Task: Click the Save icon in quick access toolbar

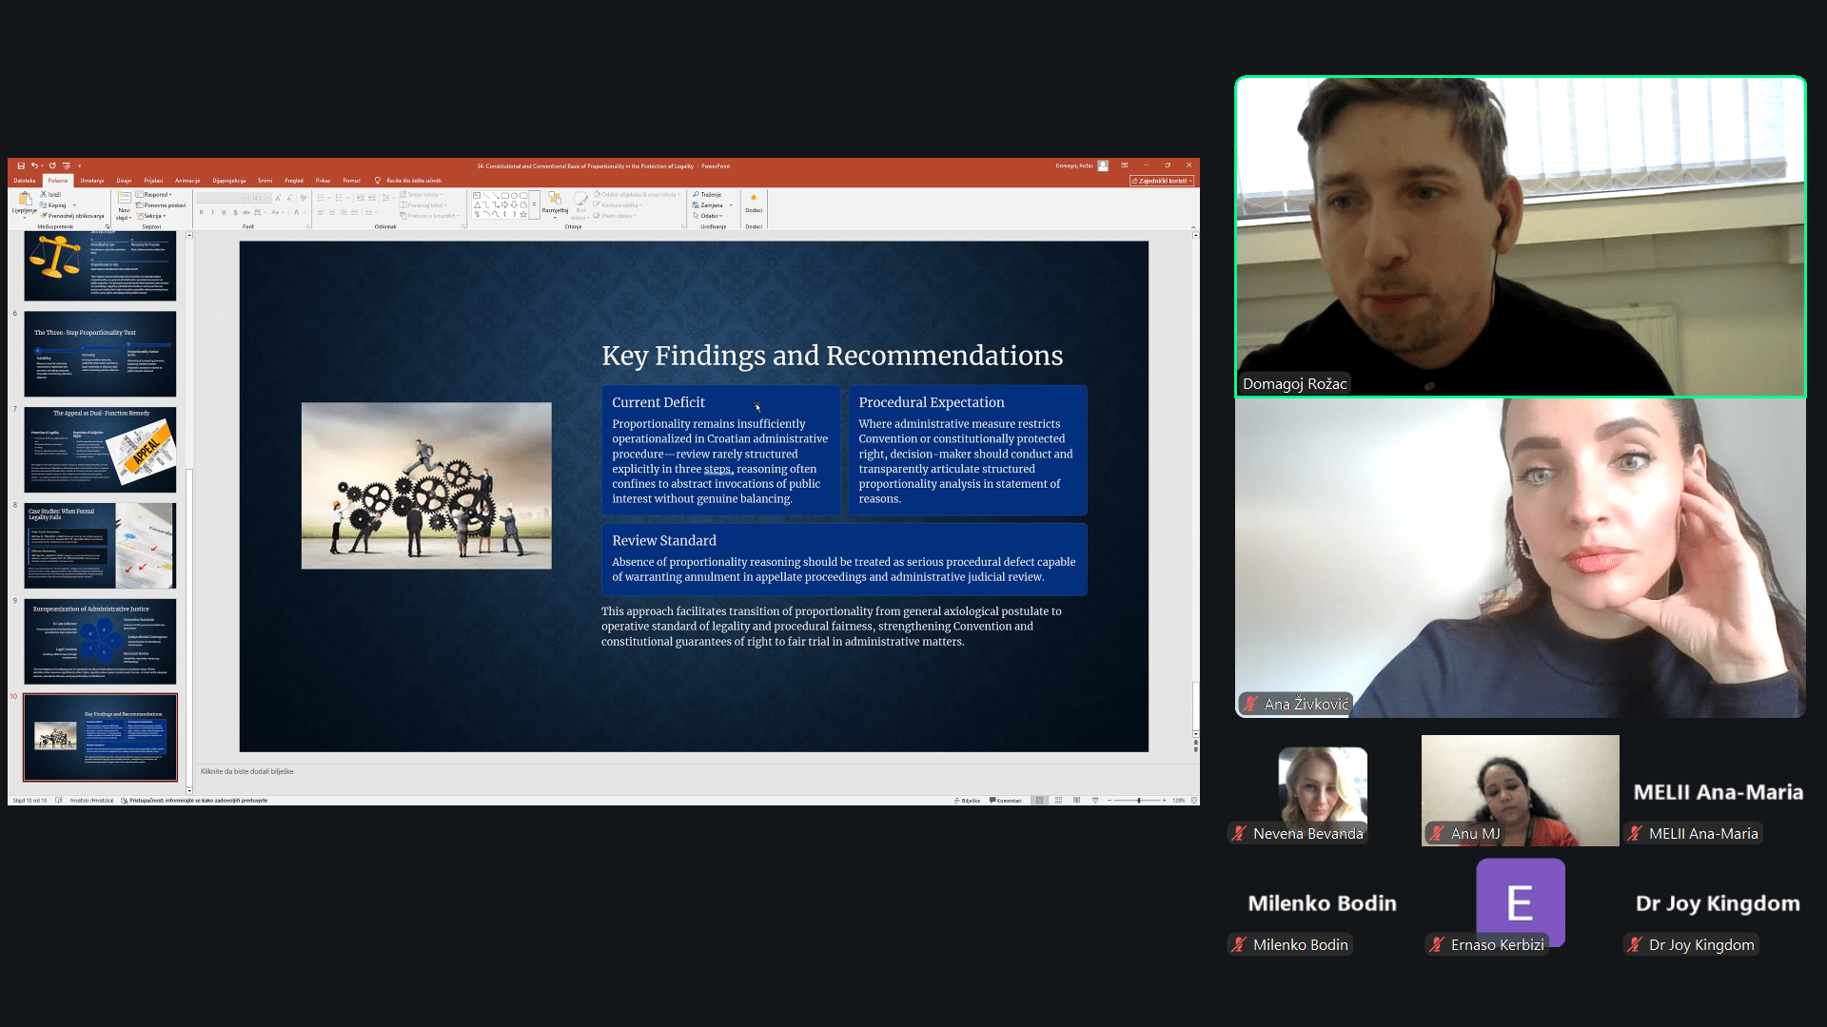Action: 21,165
